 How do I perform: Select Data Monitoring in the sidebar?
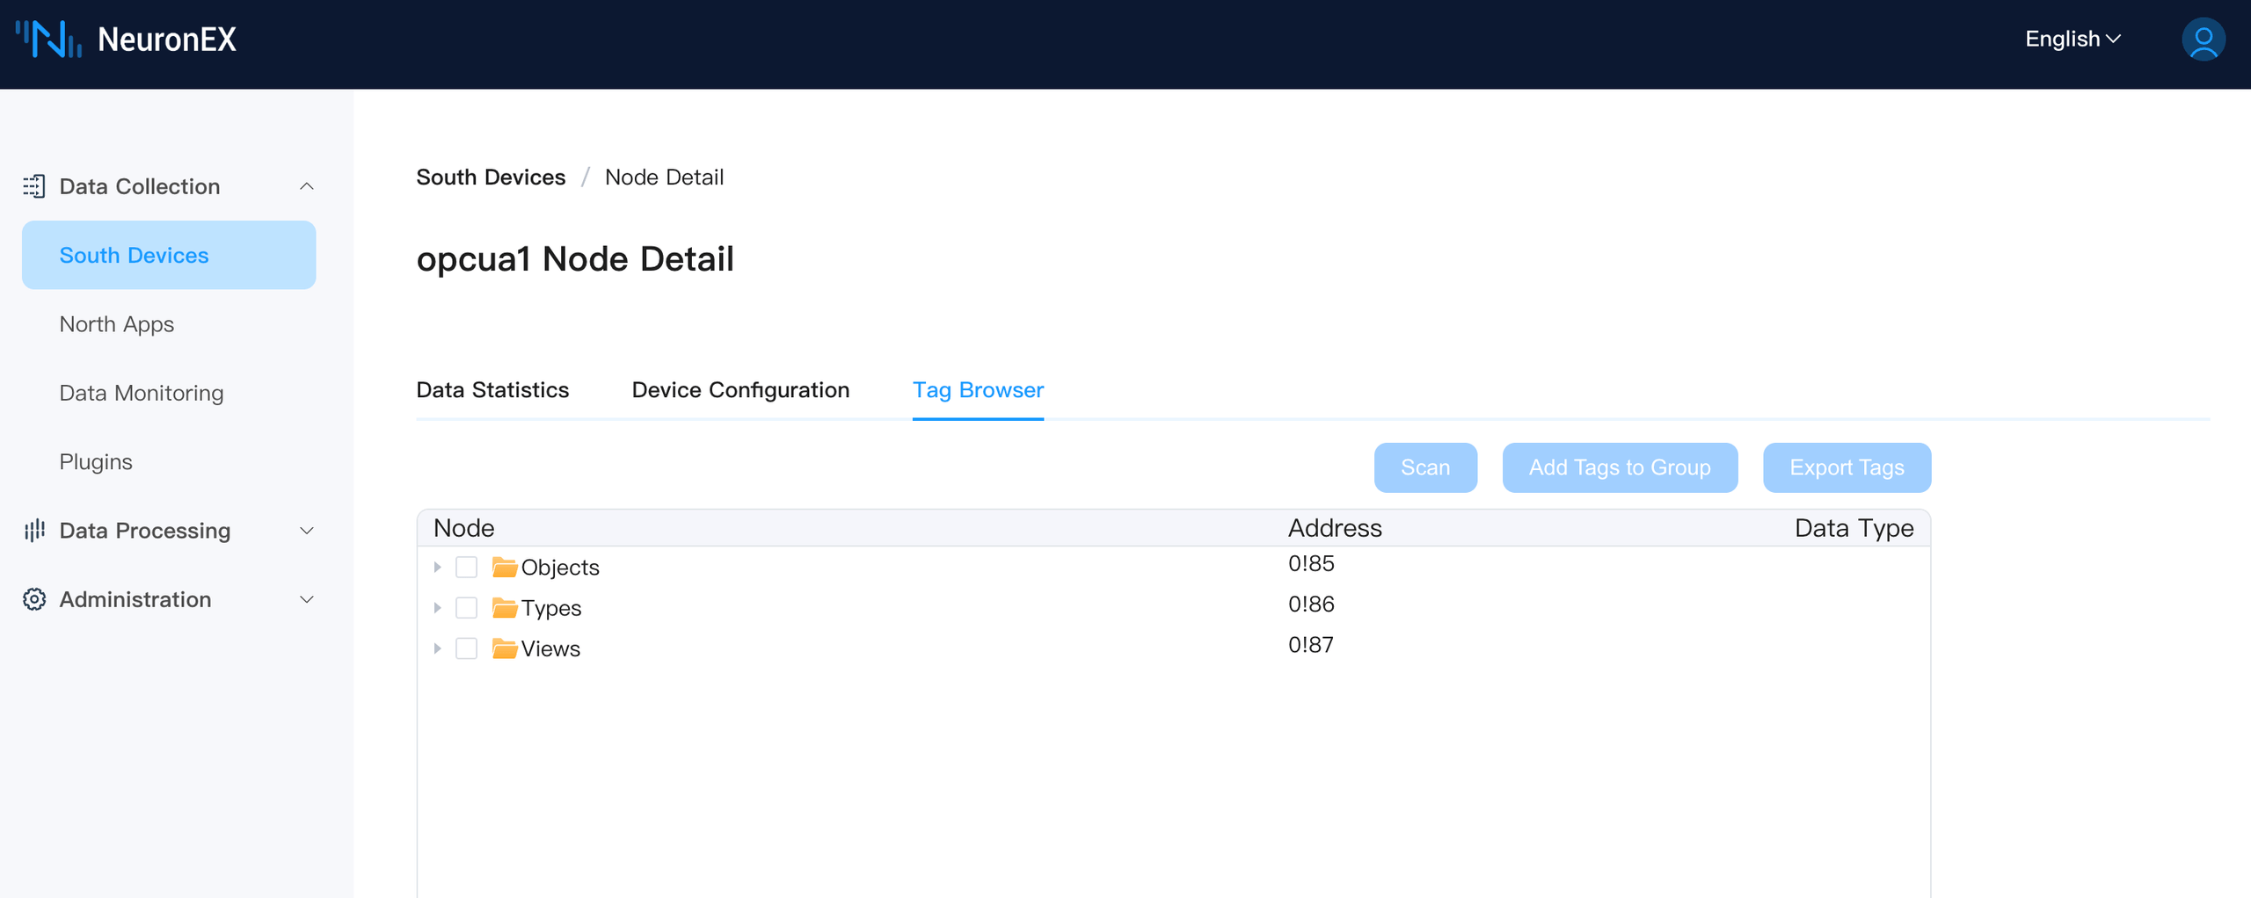coord(141,393)
